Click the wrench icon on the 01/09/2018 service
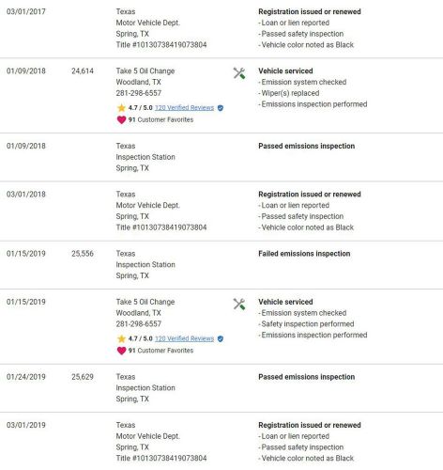This screenshot has height=470, width=443. (x=239, y=73)
